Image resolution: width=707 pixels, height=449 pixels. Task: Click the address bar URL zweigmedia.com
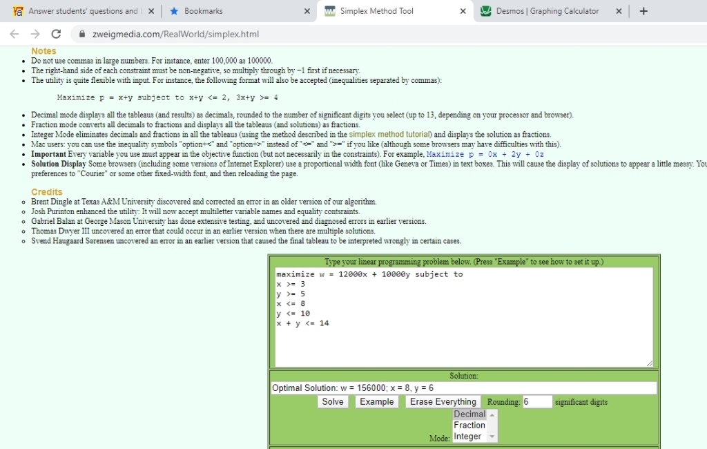click(x=175, y=34)
